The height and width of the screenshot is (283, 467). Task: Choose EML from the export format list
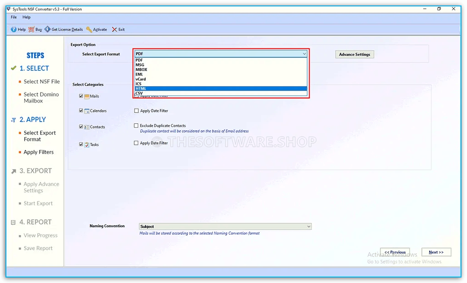point(220,74)
